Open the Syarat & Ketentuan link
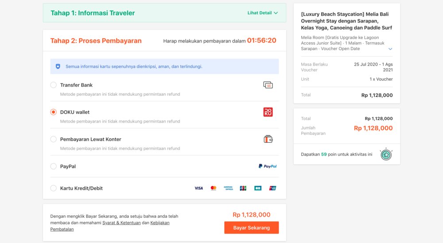 click(121, 223)
